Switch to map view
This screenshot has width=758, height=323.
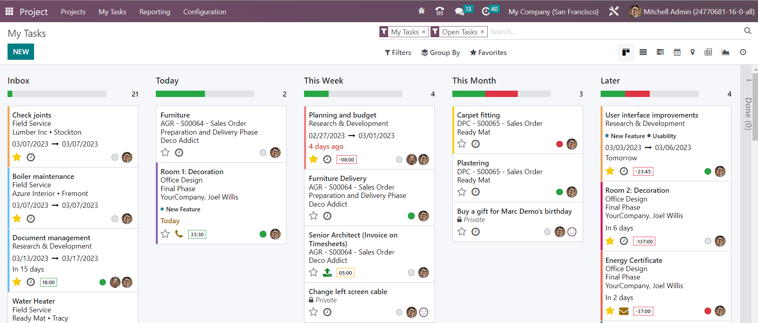(x=693, y=52)
